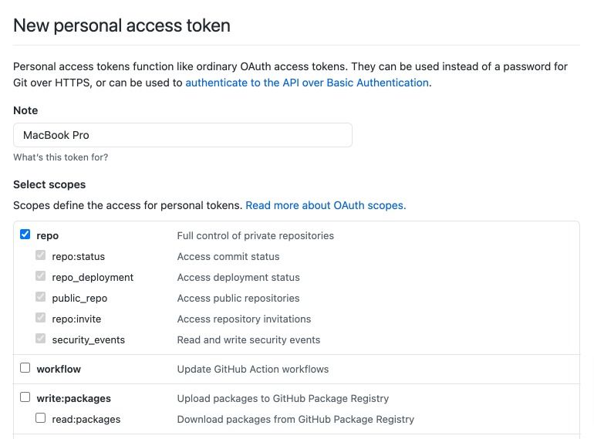Toggle the public_repo checkbox
Image resolution: width=594 pixels, height=439 pixels.
41,297
